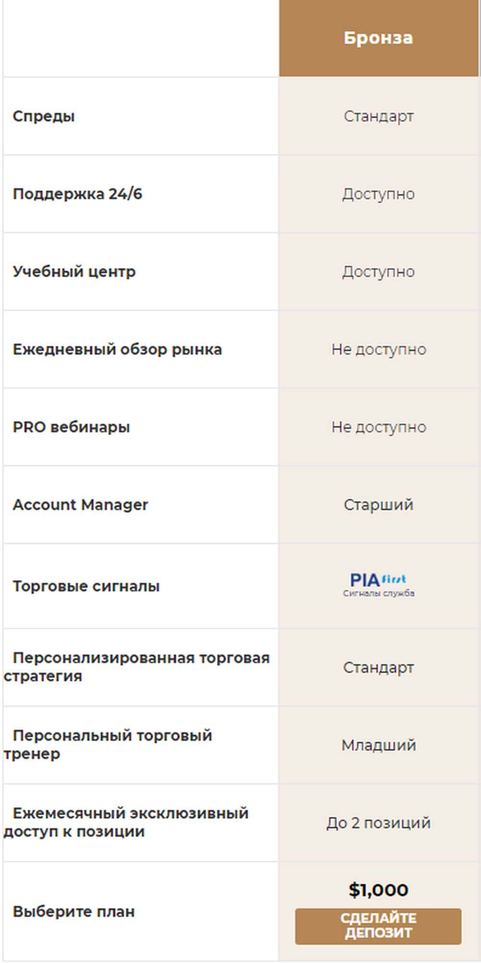Select the Стандарт value for Спреды

(x=379, y=116)
